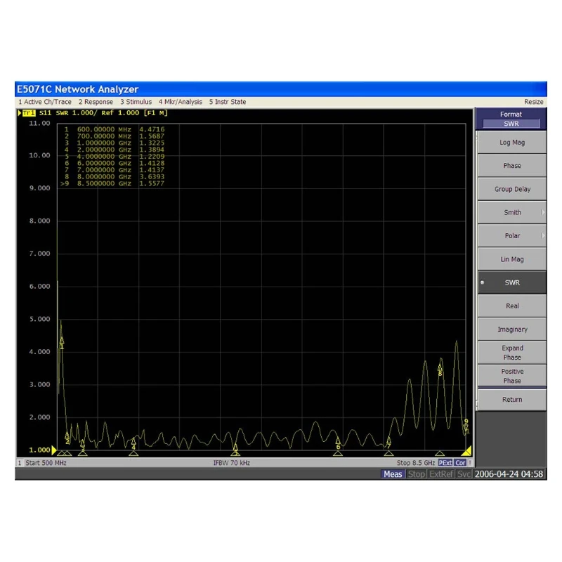Click the marker 8 stimulus triangle on axis
The height and width of the screenshot is (562, 562).
click(440, 453)
